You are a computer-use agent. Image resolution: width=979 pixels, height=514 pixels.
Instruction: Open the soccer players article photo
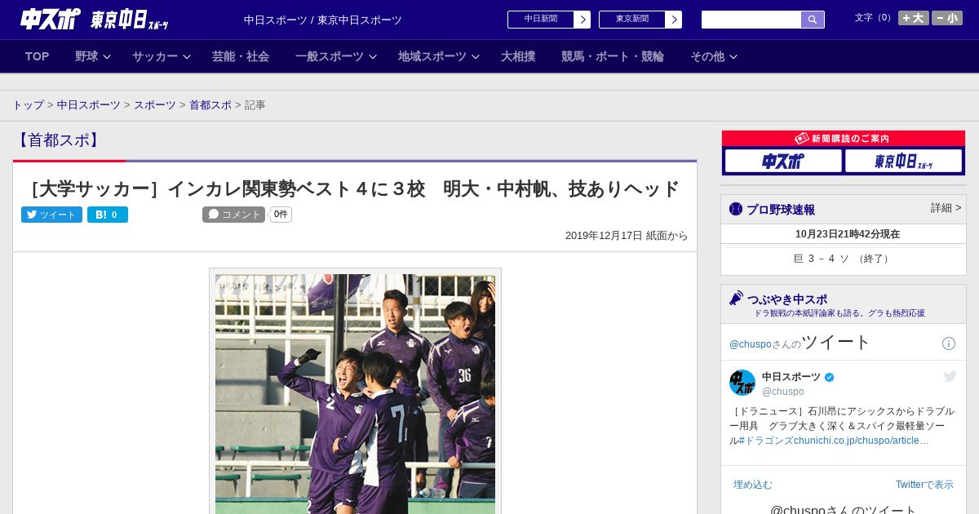(x=355, y=393)
